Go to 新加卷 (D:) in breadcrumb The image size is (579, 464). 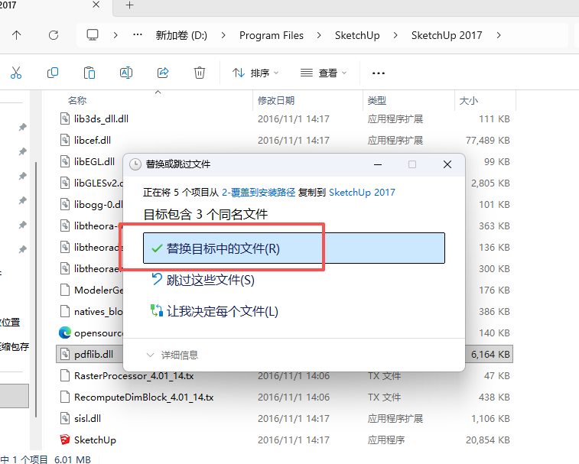pyautogui.click(x=181, y=35)
